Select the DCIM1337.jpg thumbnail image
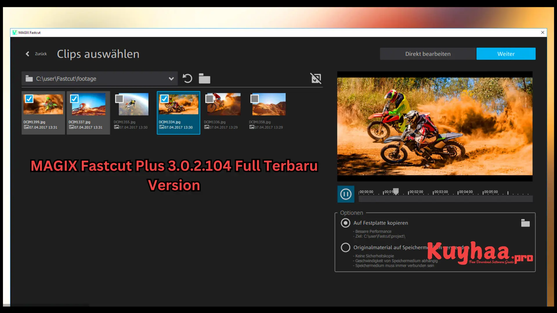The height and width of the screenshot is (313, 557). [88, 104]
